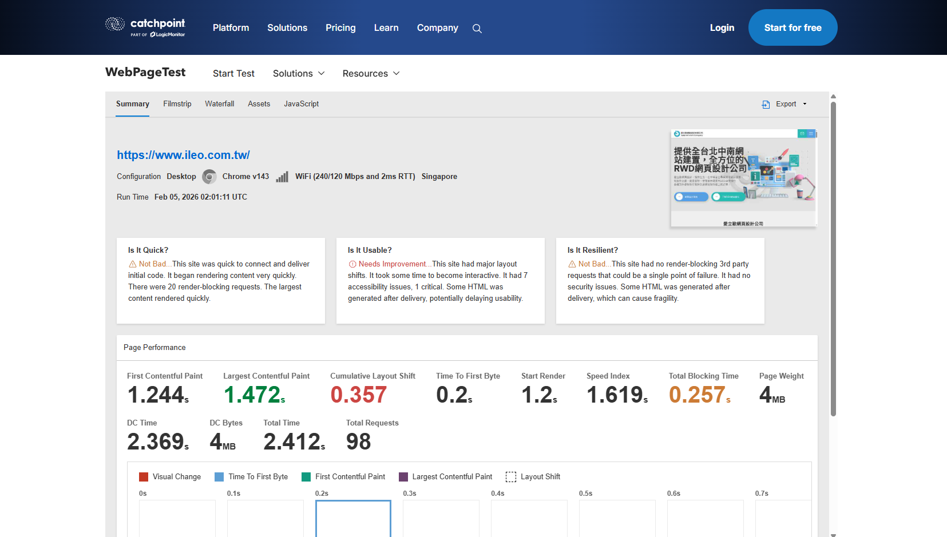Click the Catchpoint logo
Viewport: 947px width, 537px height.
pyautogui.click(x=145, y=27)
